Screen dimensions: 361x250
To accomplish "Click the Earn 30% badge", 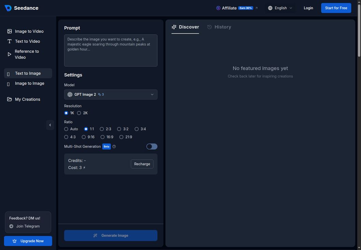I will [x=246, y=8].
